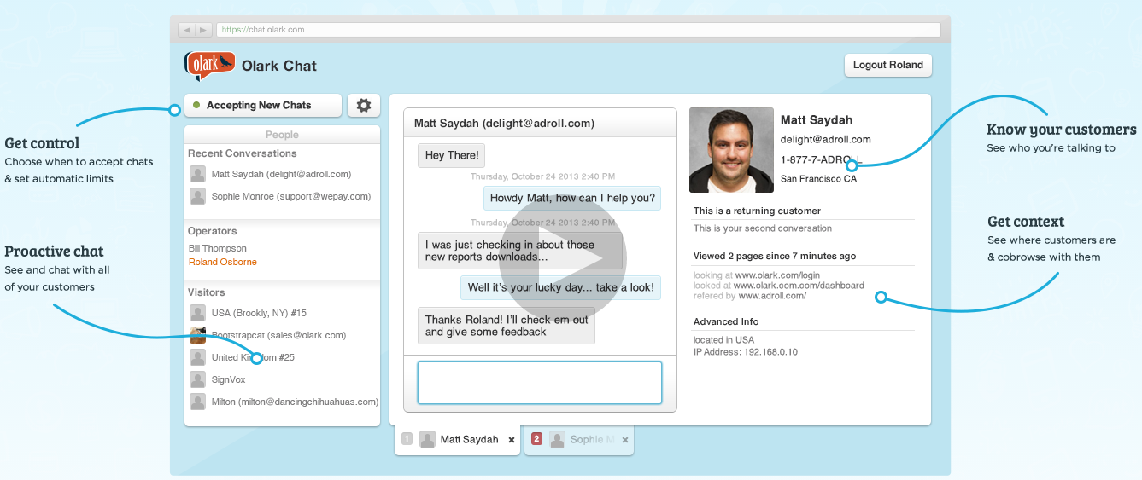Click chat header Matt Saydah (delight@adroll.com)

504,123
